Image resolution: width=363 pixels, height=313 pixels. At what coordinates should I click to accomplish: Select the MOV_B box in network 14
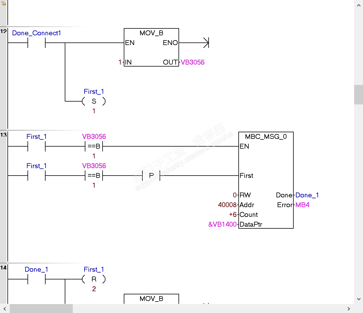coord(151,299)
